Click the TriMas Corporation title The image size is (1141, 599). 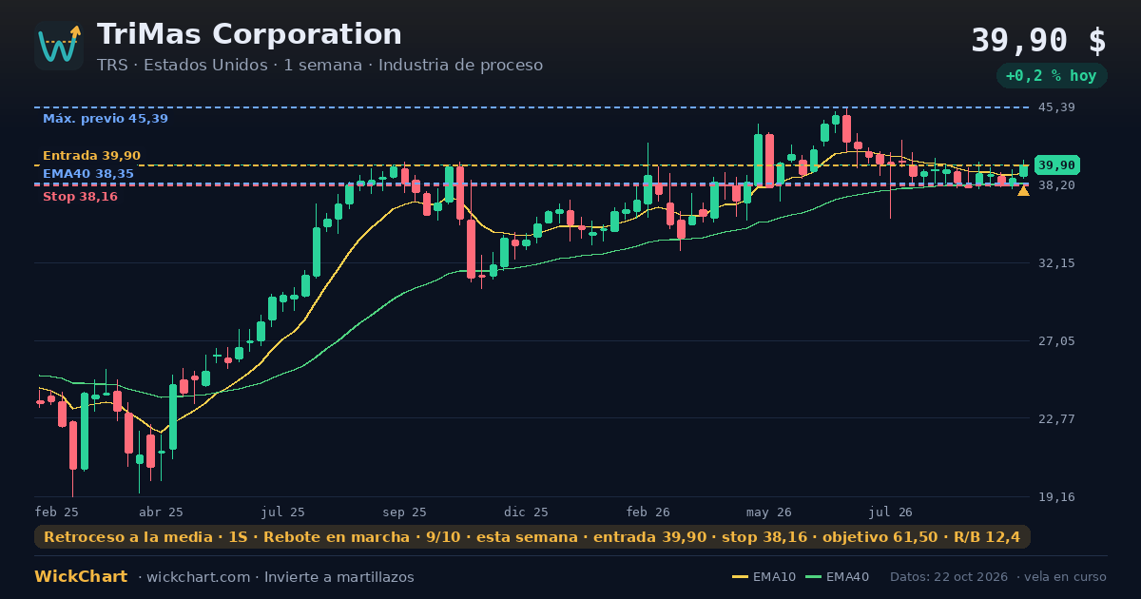click(249, 34)
